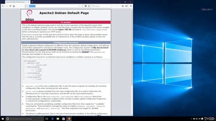Toggle the sidebars view icon
The width and height of the screenshot is (216, 121).
pyautogui.click(x=127, y=6)
